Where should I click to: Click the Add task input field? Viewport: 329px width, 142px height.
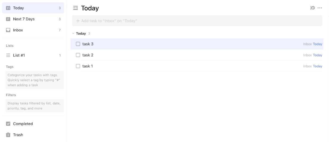click(x=197, y=21)
